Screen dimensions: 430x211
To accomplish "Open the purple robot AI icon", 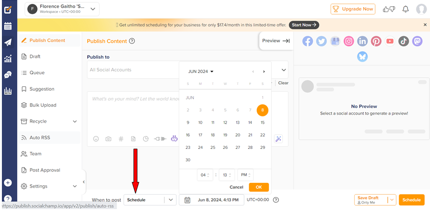I will pos(174,139).
